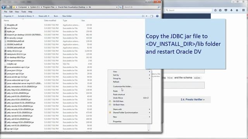Image resolution: width=248 pixels, height=139 pixels.
Task: Open Shared Folder Synchronization submenu
Action: pyautogui.click(x=129, y=113)
